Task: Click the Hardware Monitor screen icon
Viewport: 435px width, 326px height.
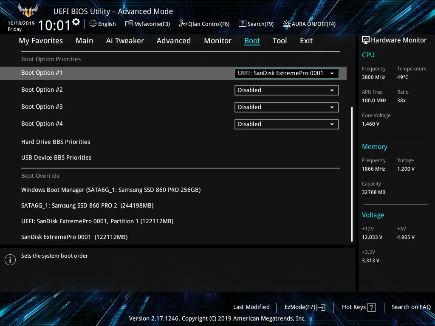Action: coord(366,40)
